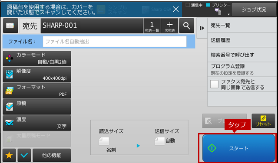The image size is (278, 163).
Task: Tap the color mode dots icon
Action: tap(10, 59)
